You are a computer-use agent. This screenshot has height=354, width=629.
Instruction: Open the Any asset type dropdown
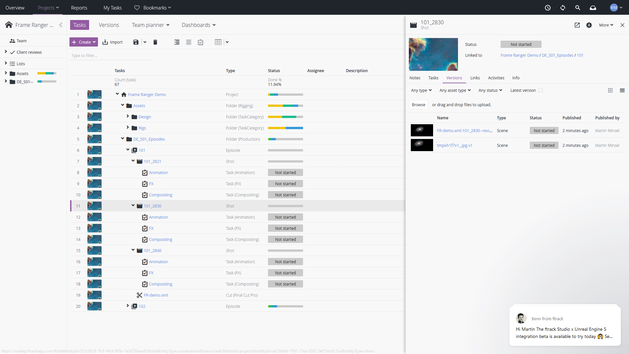(455, 90)
